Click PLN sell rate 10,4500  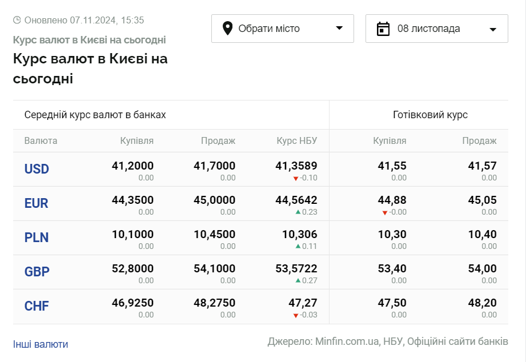pyautogui.click(x=214, y=234)
